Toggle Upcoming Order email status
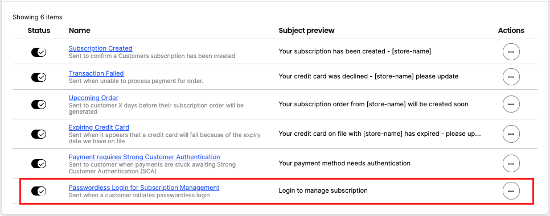The width and height of the screenshot is (550, 216). coord(39,105)
